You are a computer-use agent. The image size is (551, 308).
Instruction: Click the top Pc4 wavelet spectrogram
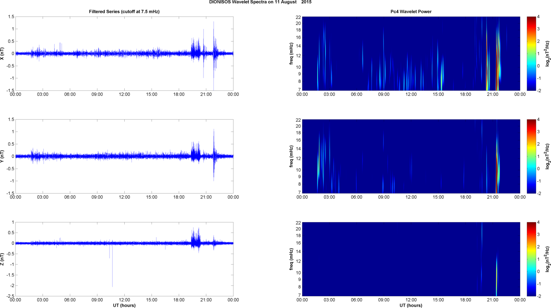click(411, 53)
